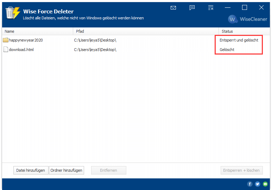Click the Ordner hinzufügen button
Image resolution: width=272 pixels, height=190 pixels.
pyautogui.click(x=67, y=170)
